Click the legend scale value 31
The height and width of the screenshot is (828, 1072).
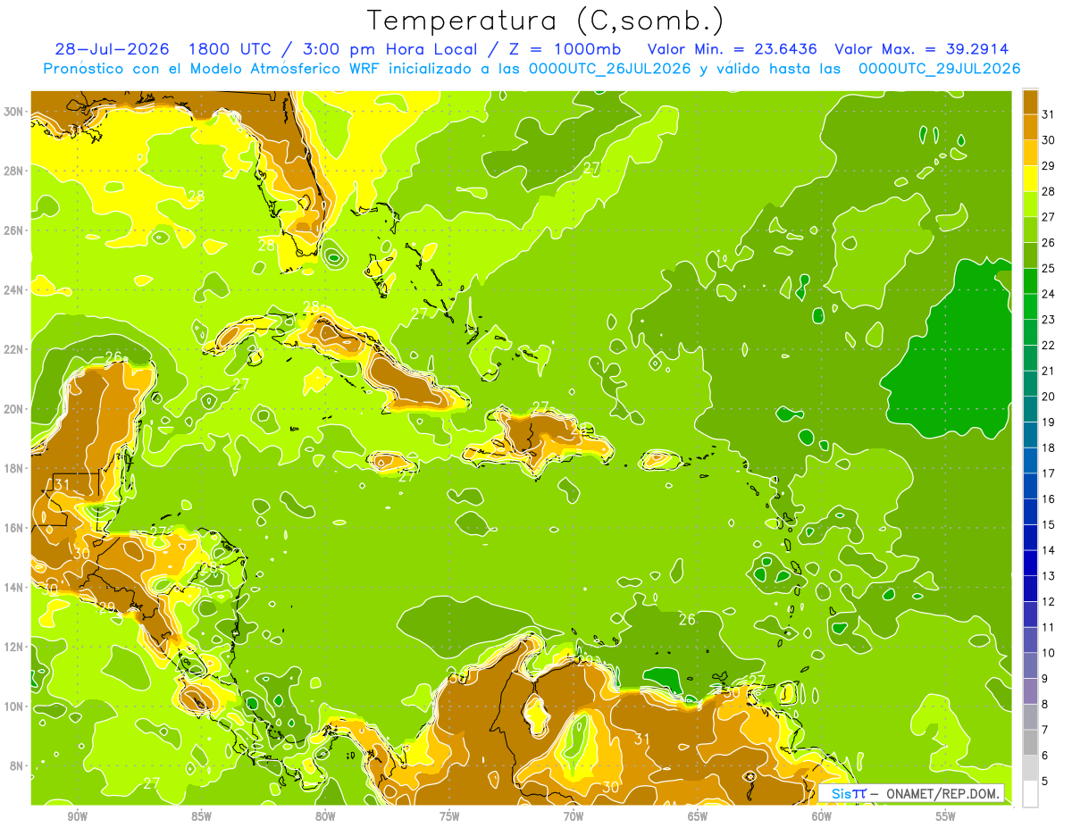pyautogui.click(x=1049, y=114)
